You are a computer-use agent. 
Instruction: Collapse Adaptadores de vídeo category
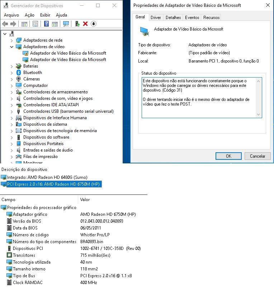tap(11, 47)
